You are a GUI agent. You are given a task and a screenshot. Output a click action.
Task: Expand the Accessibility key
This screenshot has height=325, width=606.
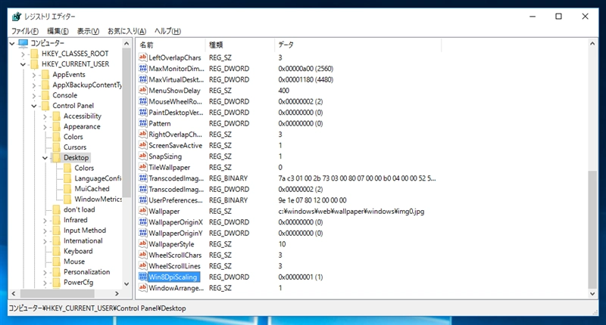click(x=45, y=116)
